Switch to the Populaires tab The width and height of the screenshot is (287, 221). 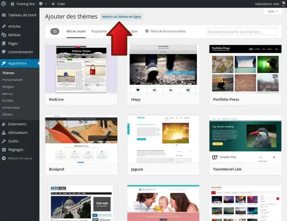tap(100, 31)
